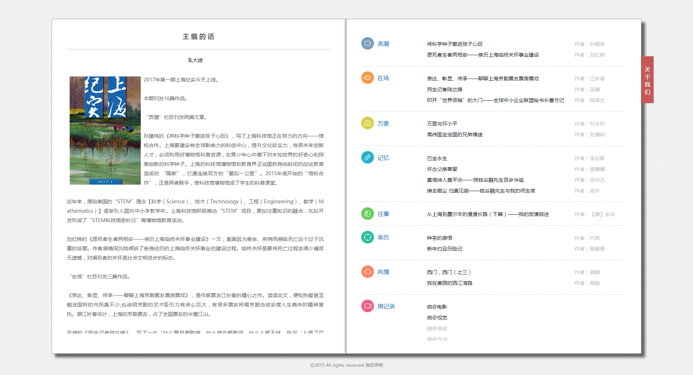Click the editor name 朱大建
693x375 pixels.
click(x=195, y=60)
